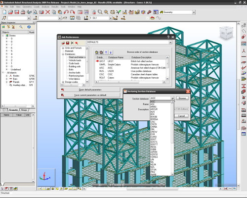
Task: Click the Zoom magnifier icon in toolbar
Action: [100, 12]
